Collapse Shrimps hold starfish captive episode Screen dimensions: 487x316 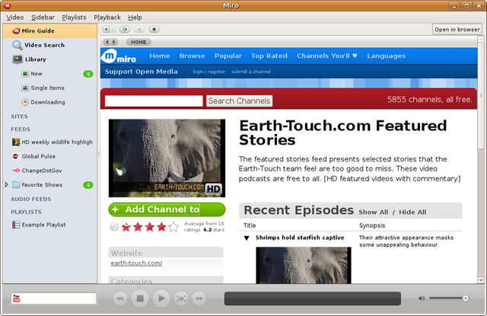click(x=247, y=238)
